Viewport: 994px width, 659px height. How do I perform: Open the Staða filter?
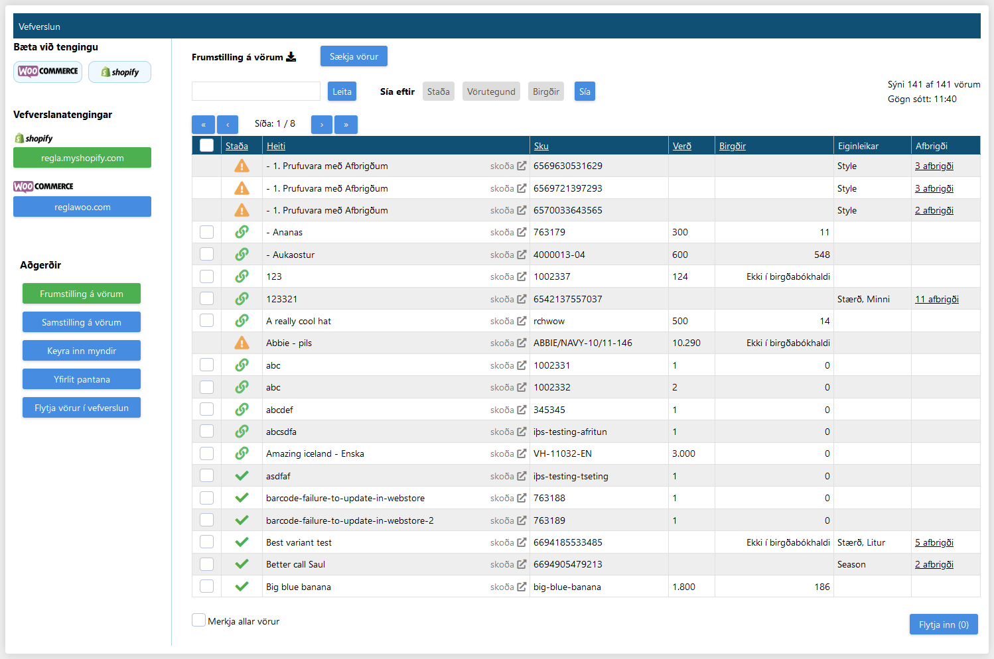click(x=438, y=91)
